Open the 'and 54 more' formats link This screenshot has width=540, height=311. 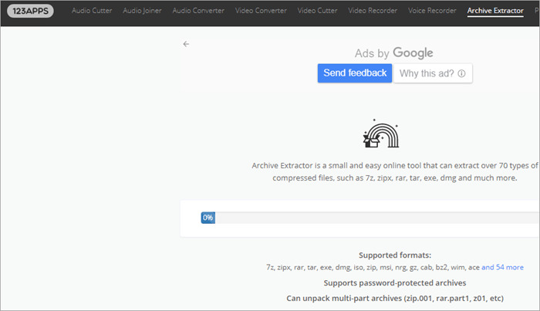pyautogui.click(x=502, y=267)
